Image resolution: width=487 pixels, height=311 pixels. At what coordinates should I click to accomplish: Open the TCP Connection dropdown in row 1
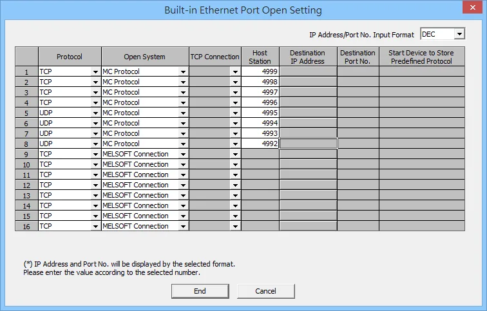[235, 71]
